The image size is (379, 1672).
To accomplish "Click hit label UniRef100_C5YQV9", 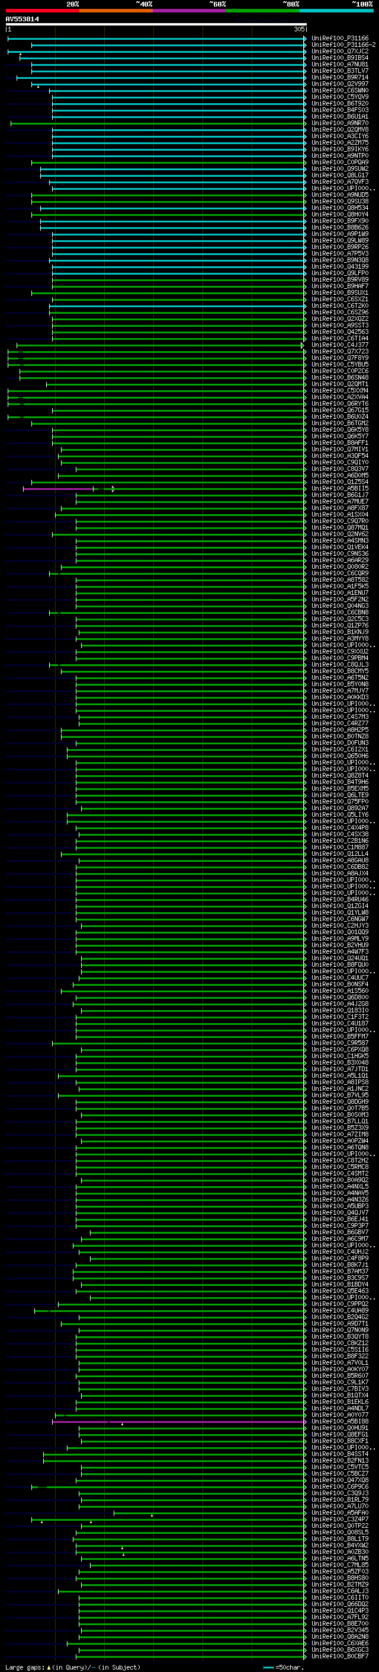I will [x=339, y=97].
